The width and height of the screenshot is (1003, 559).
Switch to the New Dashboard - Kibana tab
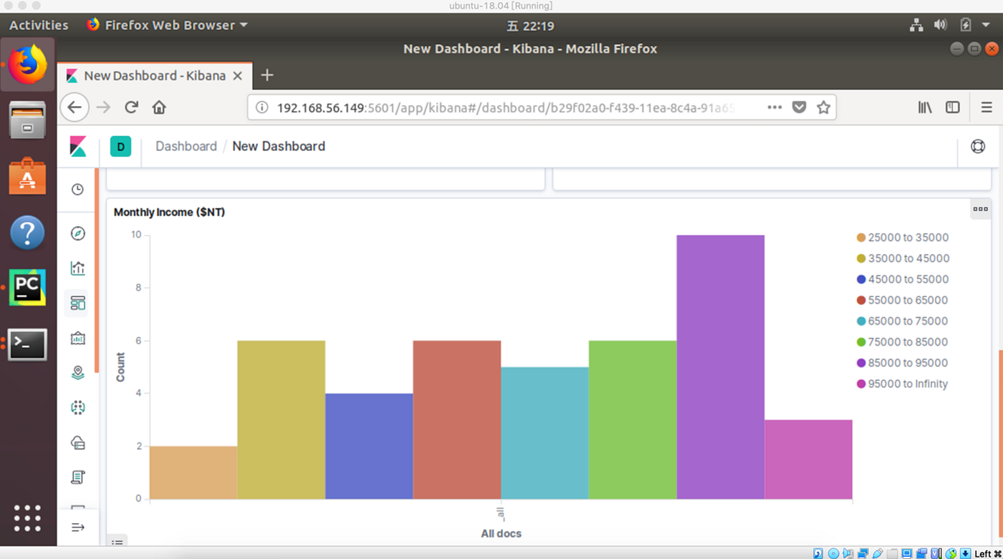154,75
